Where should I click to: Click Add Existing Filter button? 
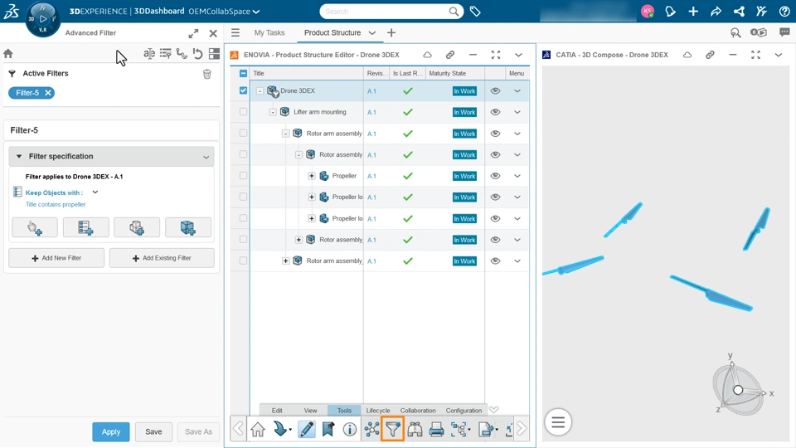162,258
